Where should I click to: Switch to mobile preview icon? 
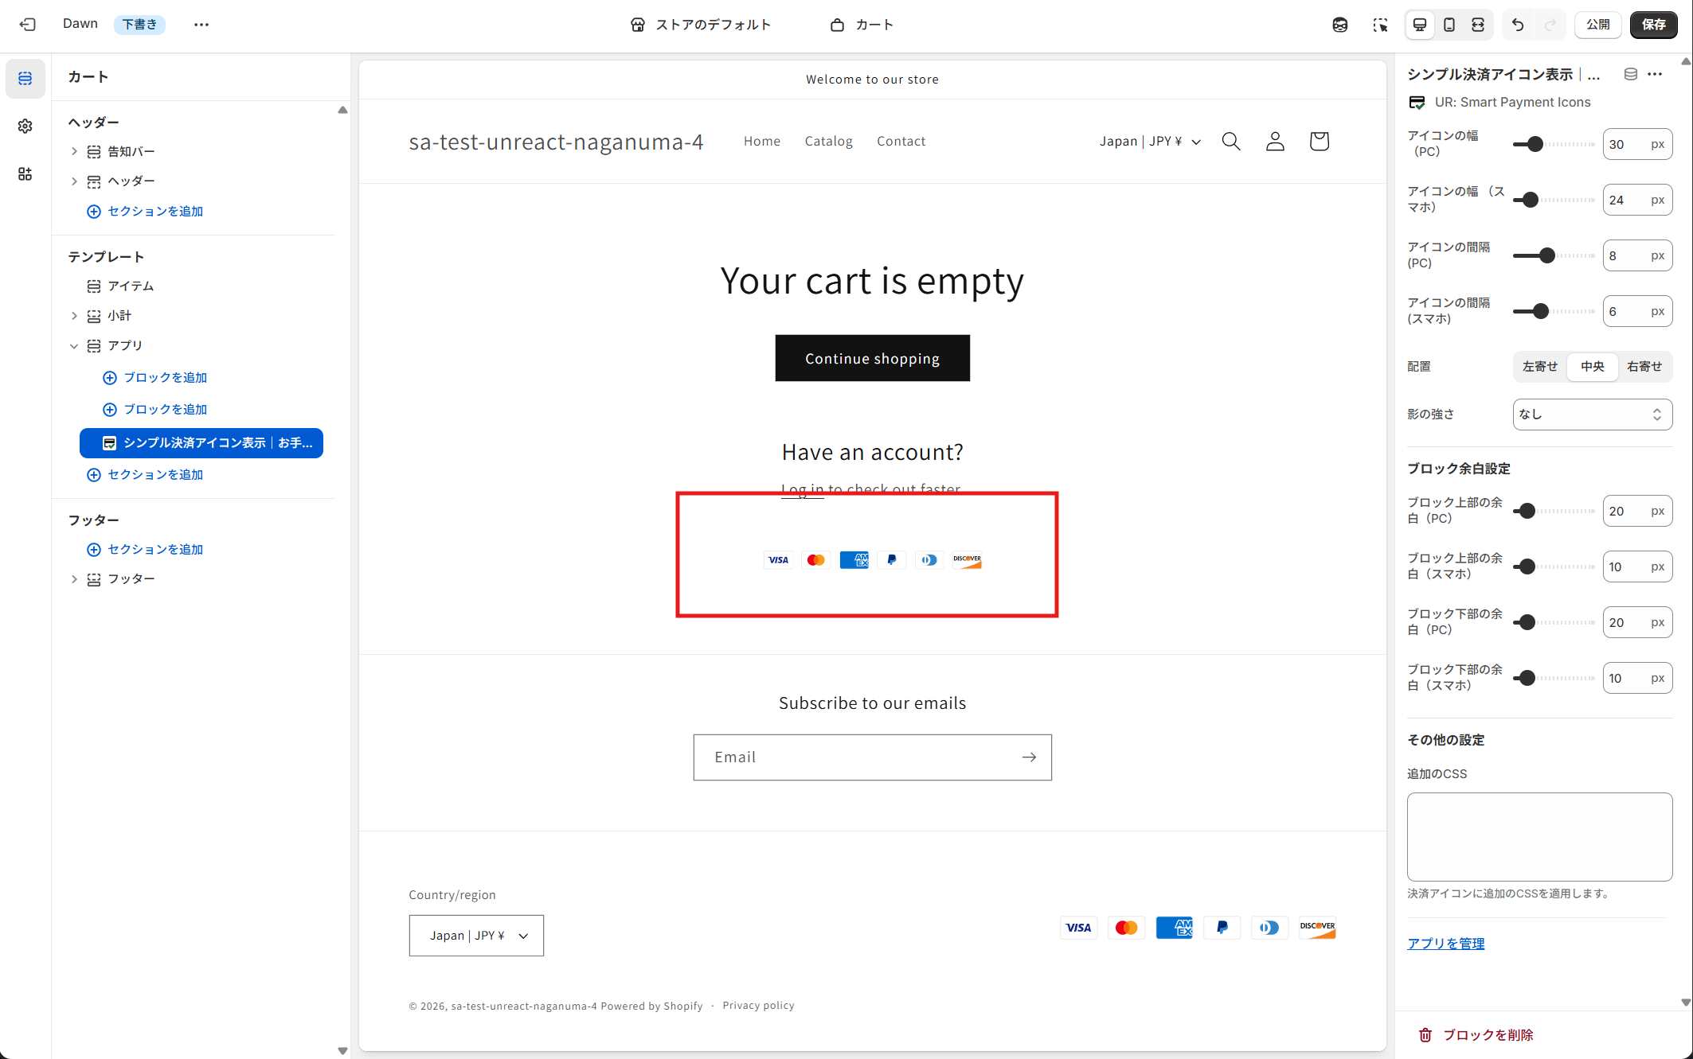(1449, 25)
